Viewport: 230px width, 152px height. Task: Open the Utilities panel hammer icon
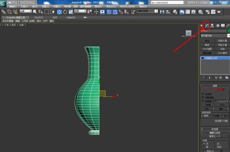[x=228, y=26]
